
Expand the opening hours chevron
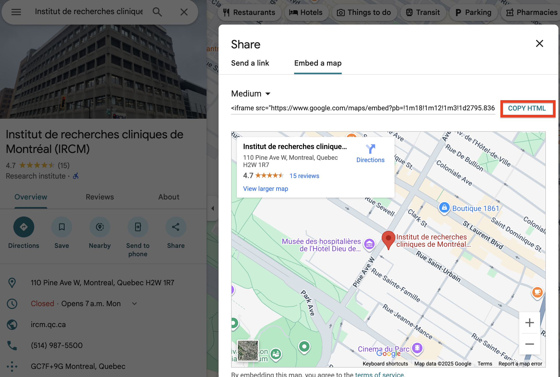[134, 304]
